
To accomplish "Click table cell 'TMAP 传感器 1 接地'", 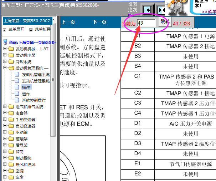I will (191, 94).
